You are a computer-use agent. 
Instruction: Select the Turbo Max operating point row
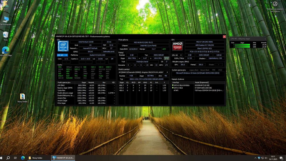[x=86, y=90]
